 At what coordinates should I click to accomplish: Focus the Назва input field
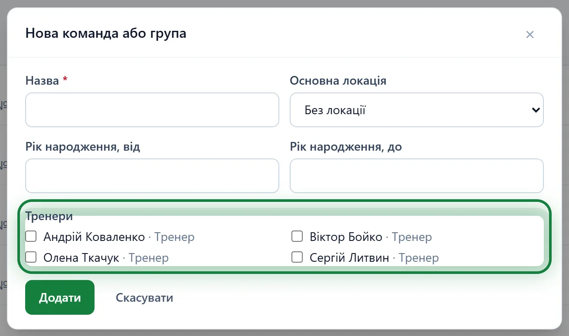(x=152, y=110)
